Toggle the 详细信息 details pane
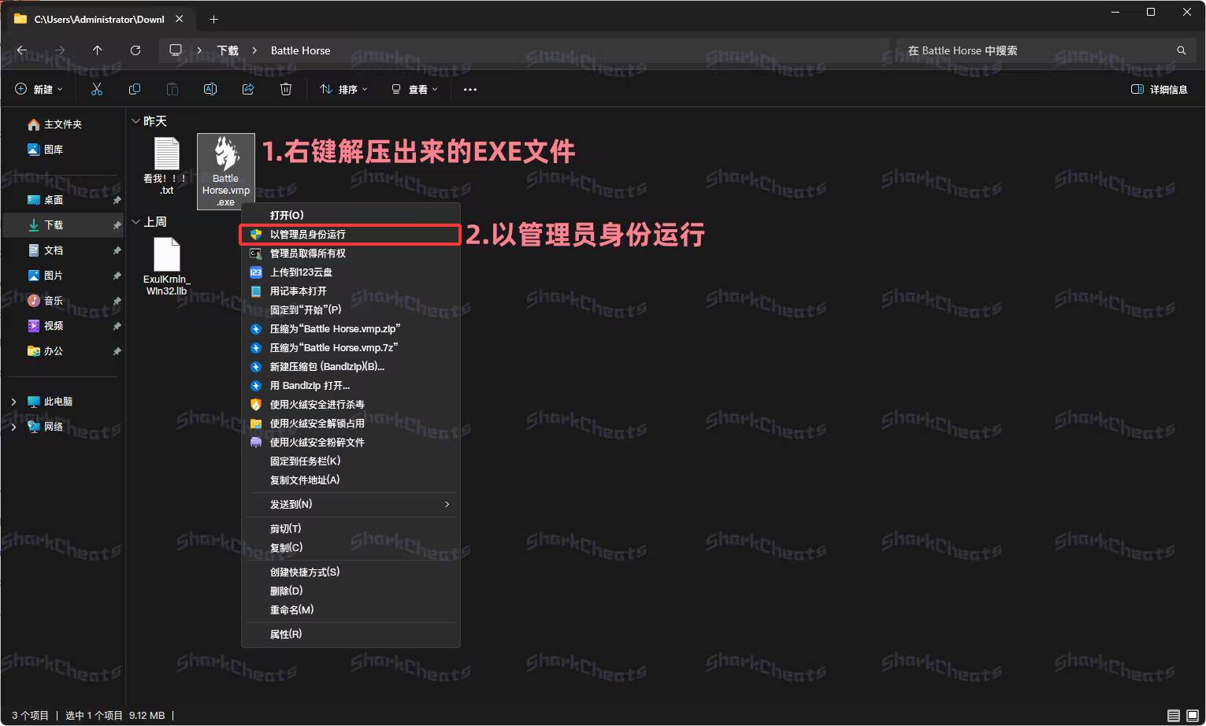This screenshot has height=726, width=1206. tap(1159, 90)
